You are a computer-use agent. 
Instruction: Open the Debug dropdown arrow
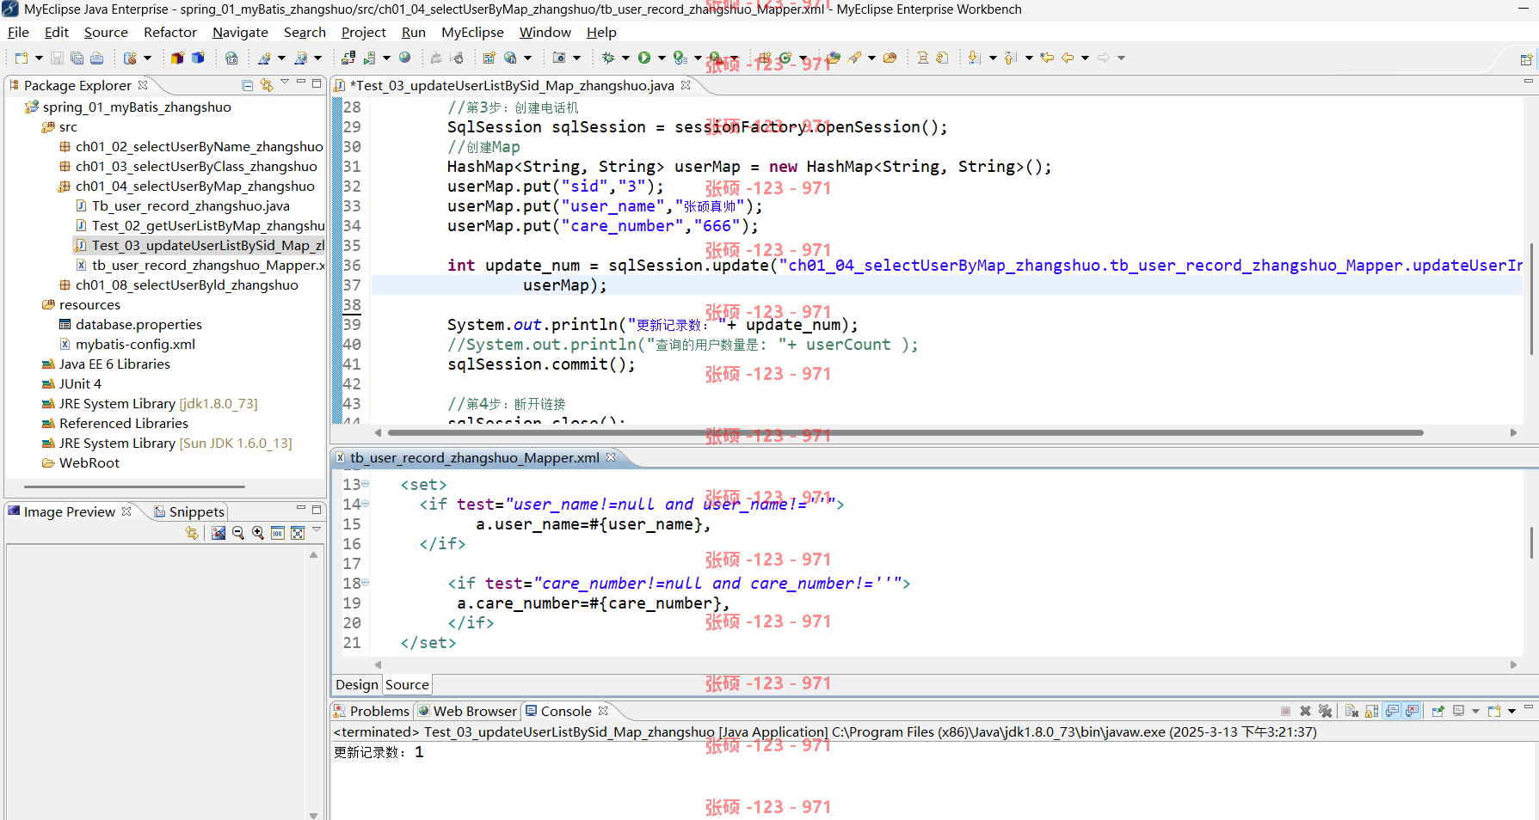tap(625, 58)
